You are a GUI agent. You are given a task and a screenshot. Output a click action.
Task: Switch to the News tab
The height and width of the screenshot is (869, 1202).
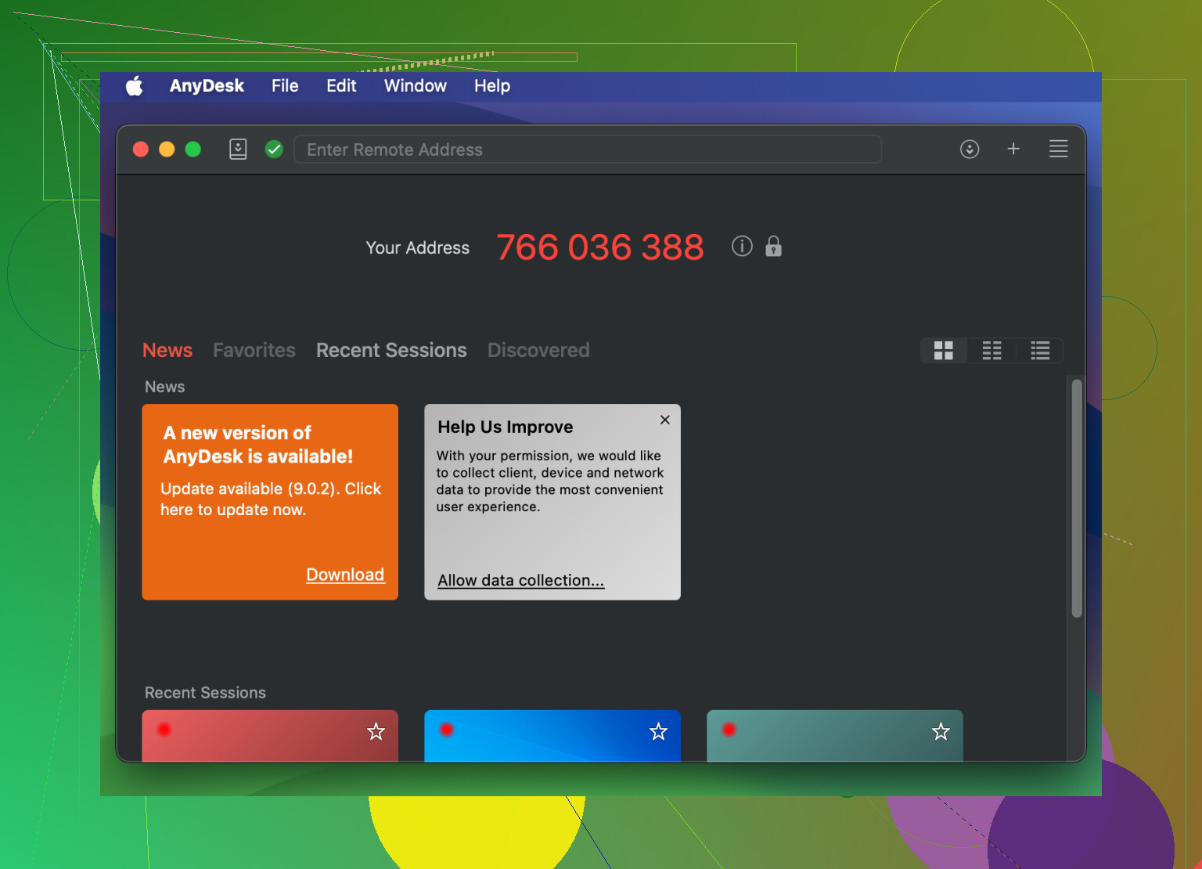tap(167, 350)
